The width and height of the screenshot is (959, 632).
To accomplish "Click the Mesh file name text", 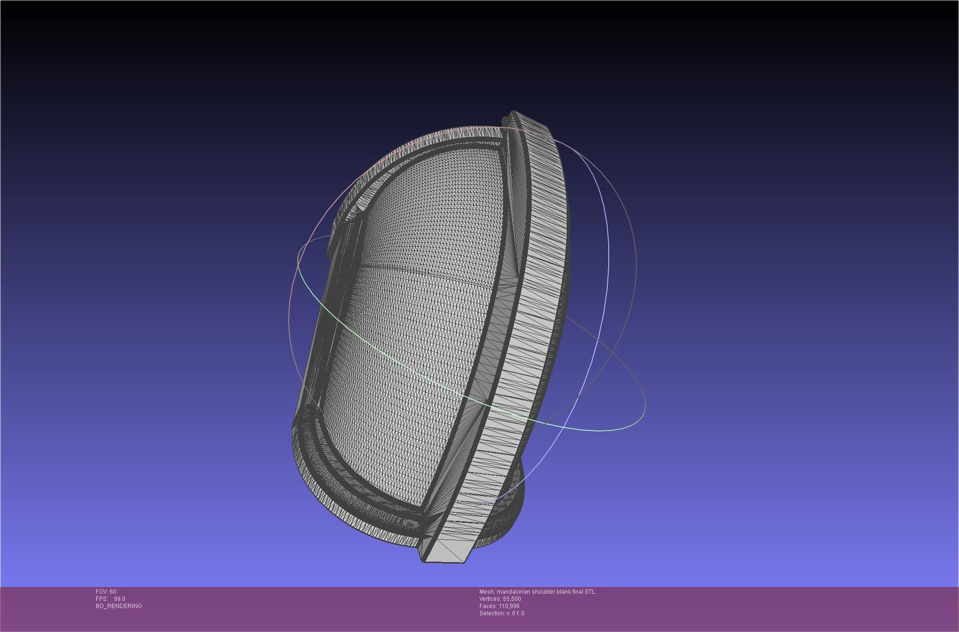I will (x=537, y=592).
